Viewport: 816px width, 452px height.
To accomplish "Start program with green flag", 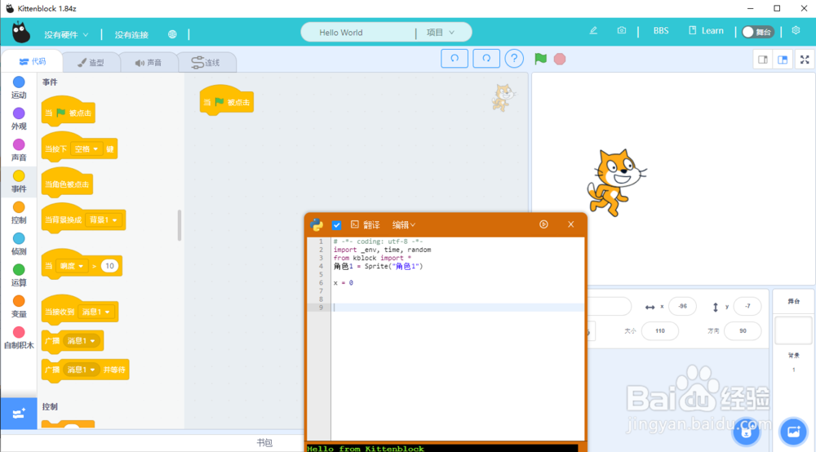I will pos(541,59).
